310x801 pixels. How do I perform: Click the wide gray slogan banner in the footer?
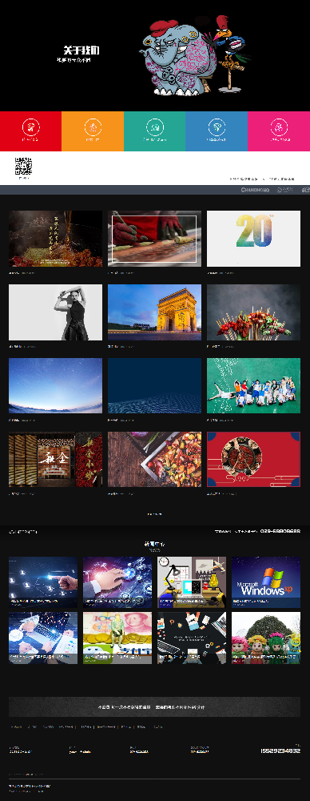coord(154,707)
